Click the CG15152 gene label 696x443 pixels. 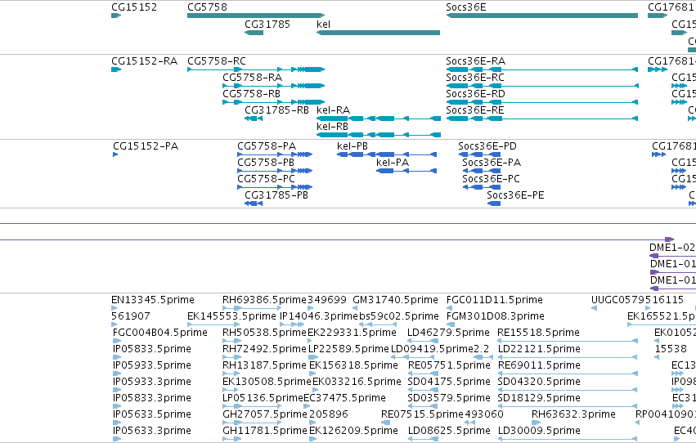(x=134, y=7)
